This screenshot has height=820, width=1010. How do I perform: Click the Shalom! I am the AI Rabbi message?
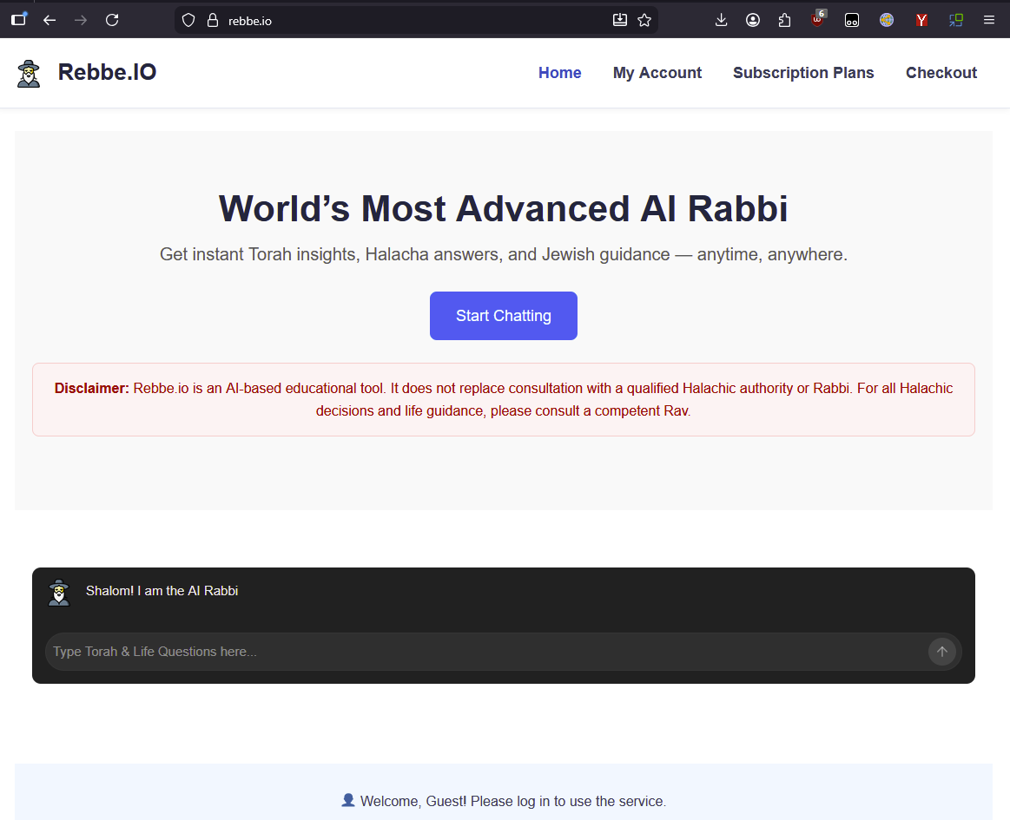click(162, 591)
